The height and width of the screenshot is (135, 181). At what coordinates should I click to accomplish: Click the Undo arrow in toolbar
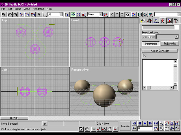tap(10, 14)
